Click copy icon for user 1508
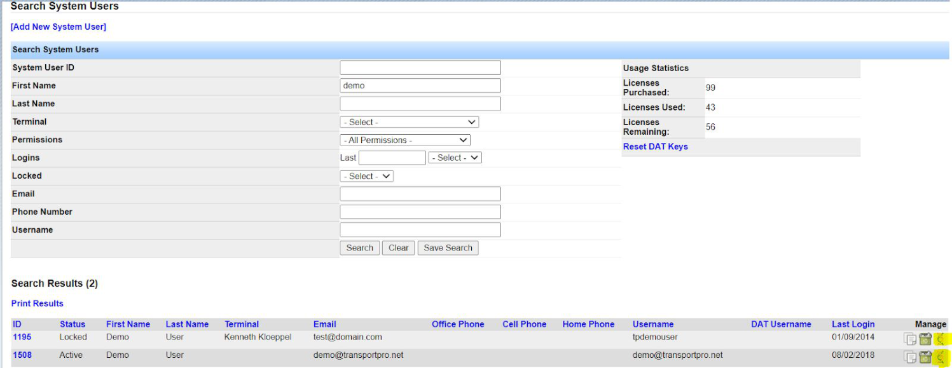 click(911, 357)
